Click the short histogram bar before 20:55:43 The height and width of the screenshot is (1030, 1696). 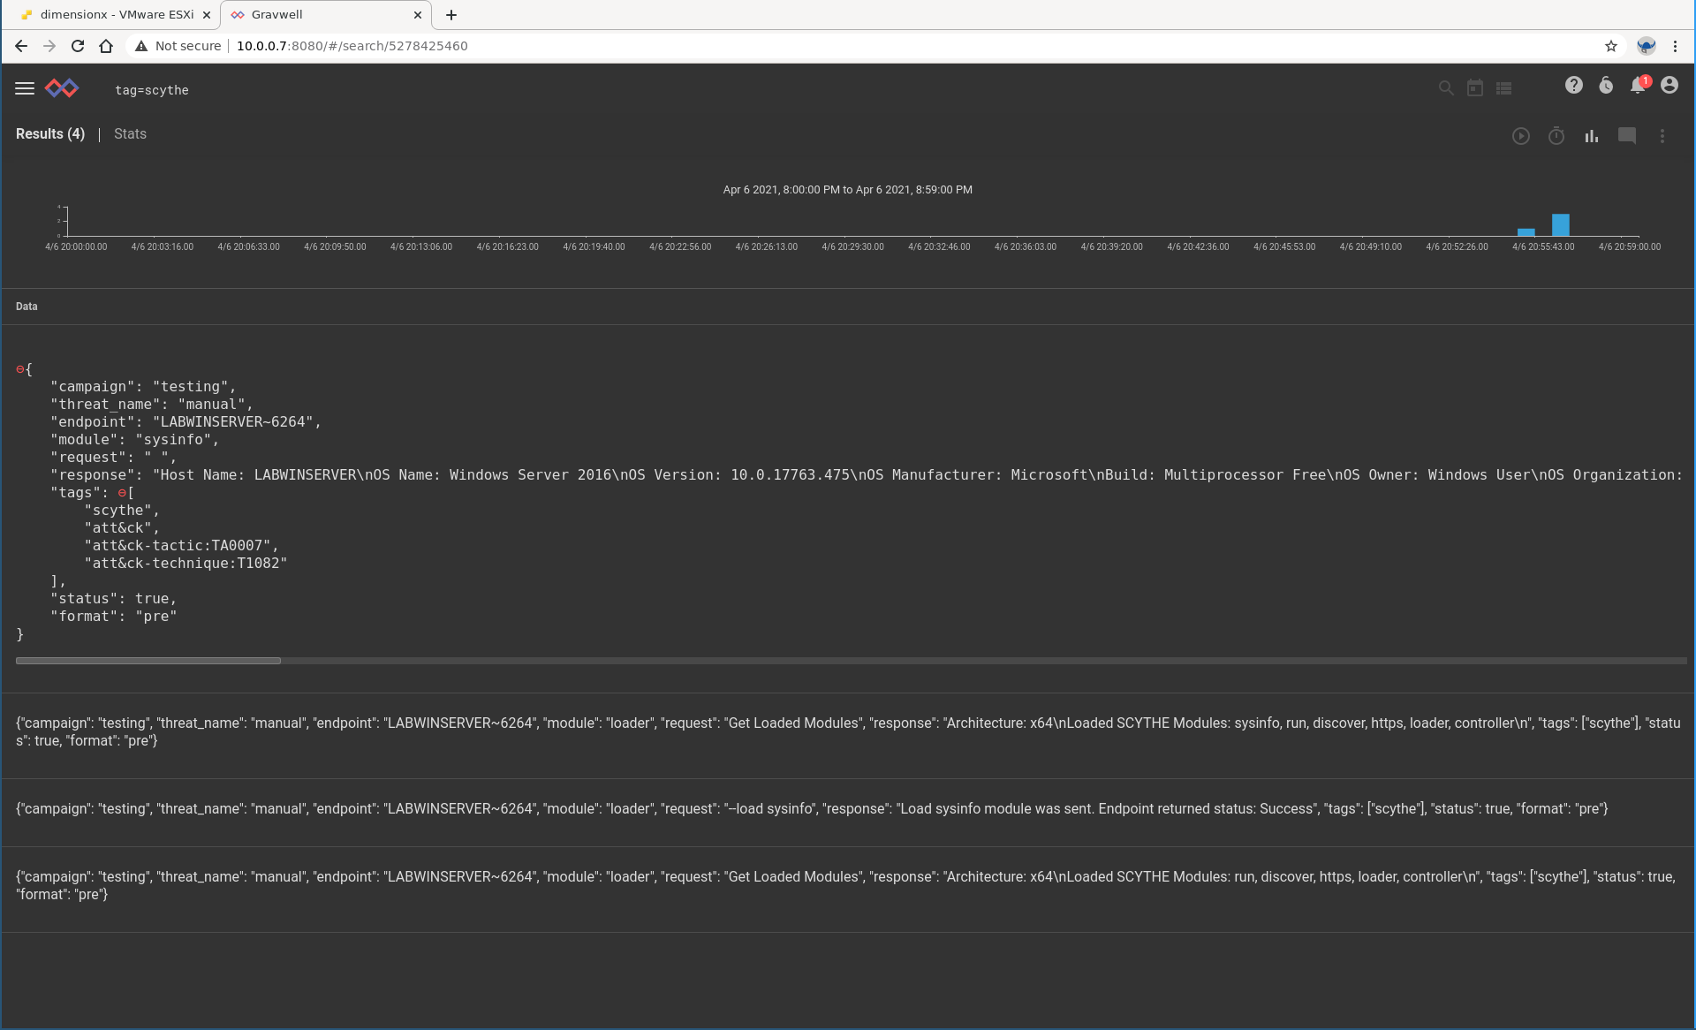coord(1526,232)
